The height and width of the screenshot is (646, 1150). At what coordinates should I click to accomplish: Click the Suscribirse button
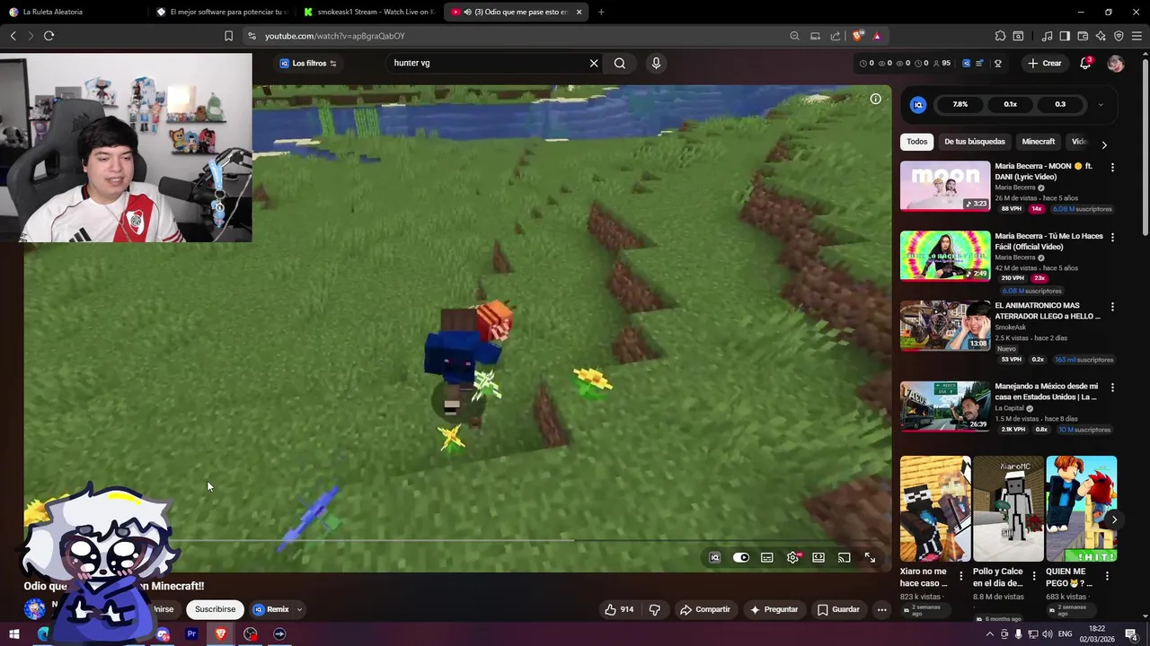click(x=215, y=609)
